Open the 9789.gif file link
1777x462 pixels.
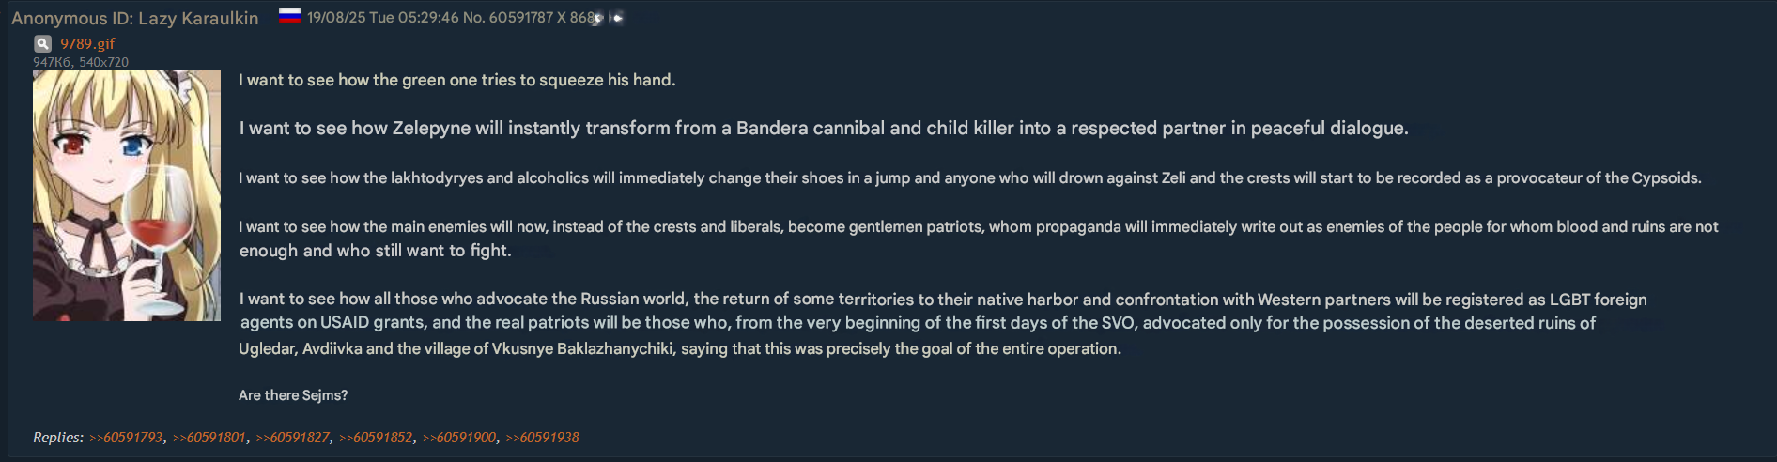[x=87, y=43]
